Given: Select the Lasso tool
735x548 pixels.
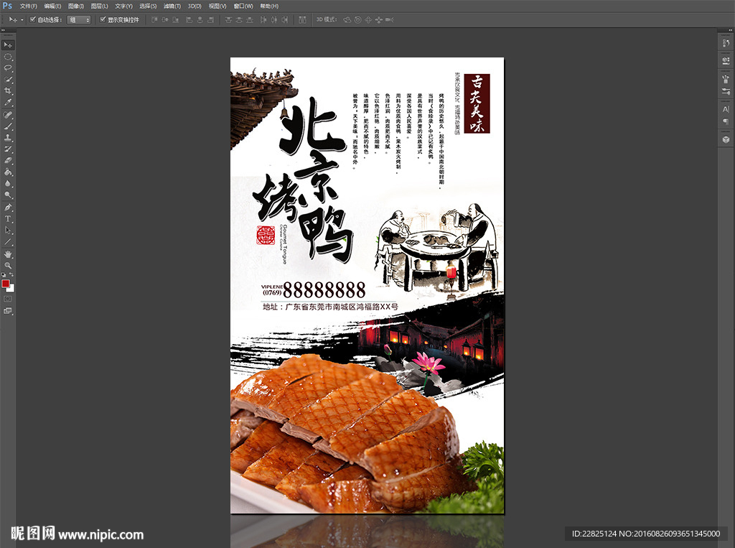Looking at the screenshot, I should (x=8, y=68).
